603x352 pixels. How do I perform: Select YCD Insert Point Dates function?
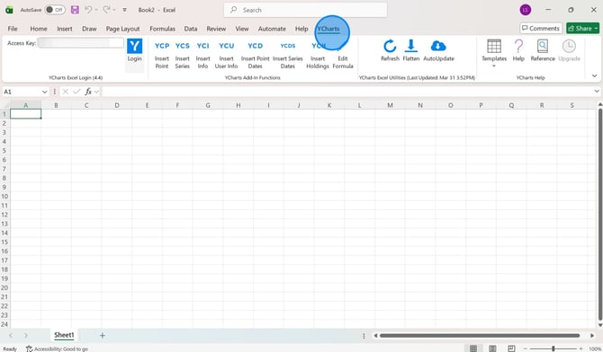pyautogui.click(x=255, y=56)
